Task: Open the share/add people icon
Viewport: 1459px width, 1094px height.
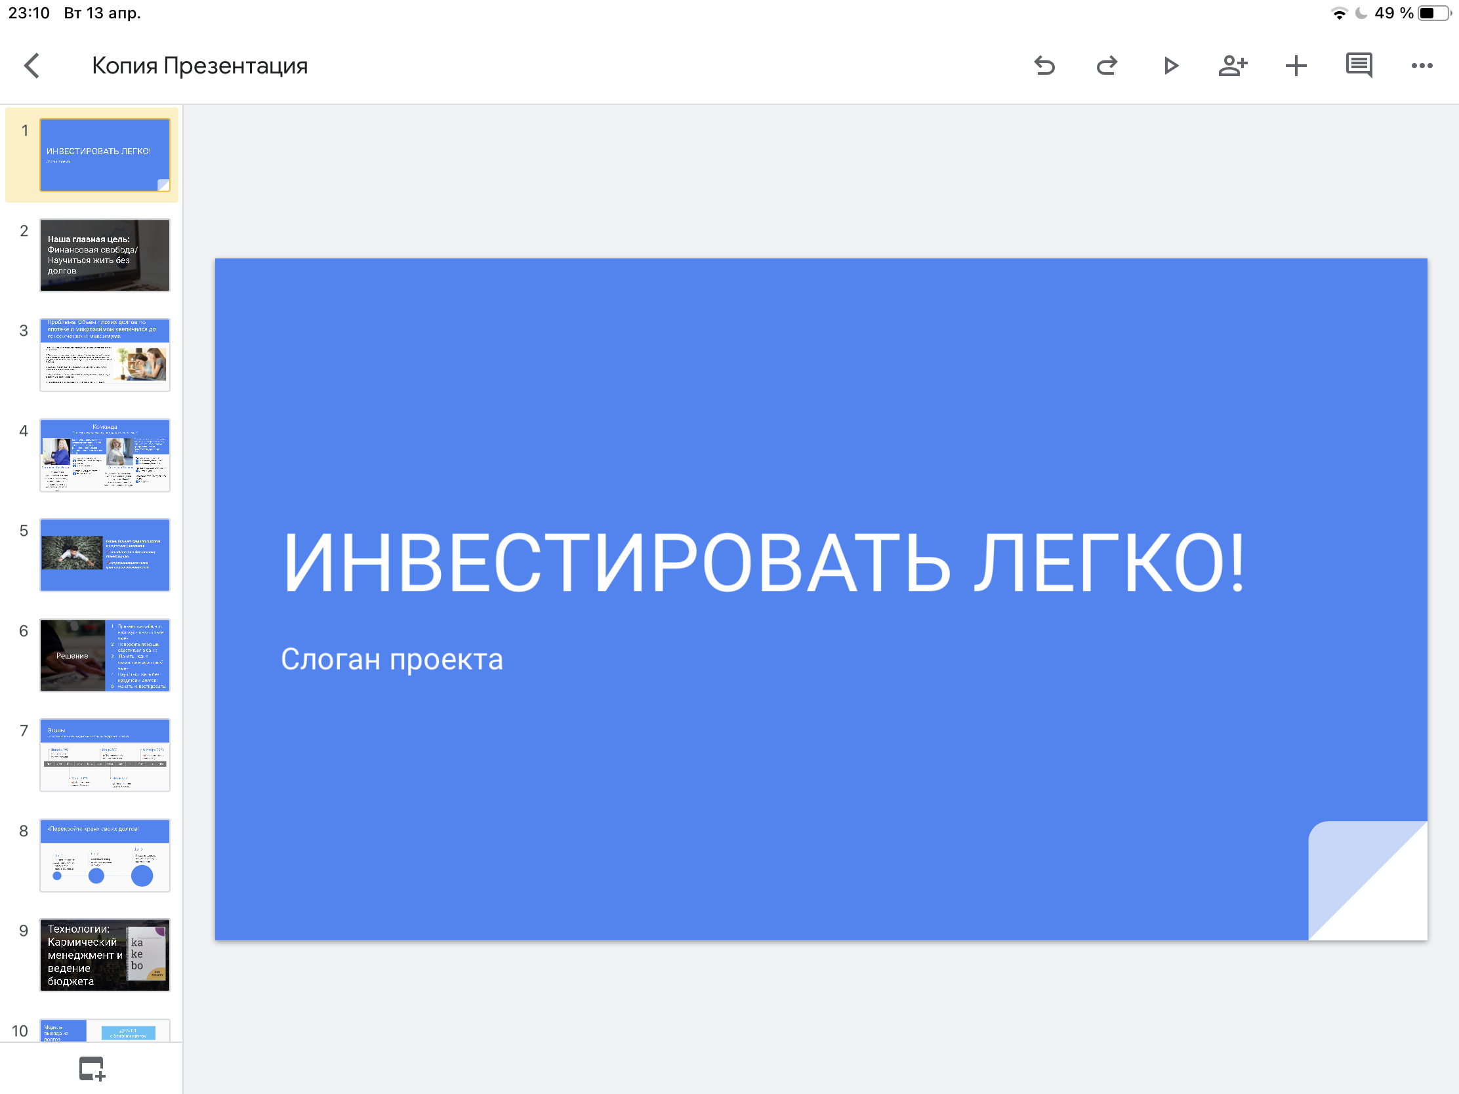Action: (x=1232, y=66)
